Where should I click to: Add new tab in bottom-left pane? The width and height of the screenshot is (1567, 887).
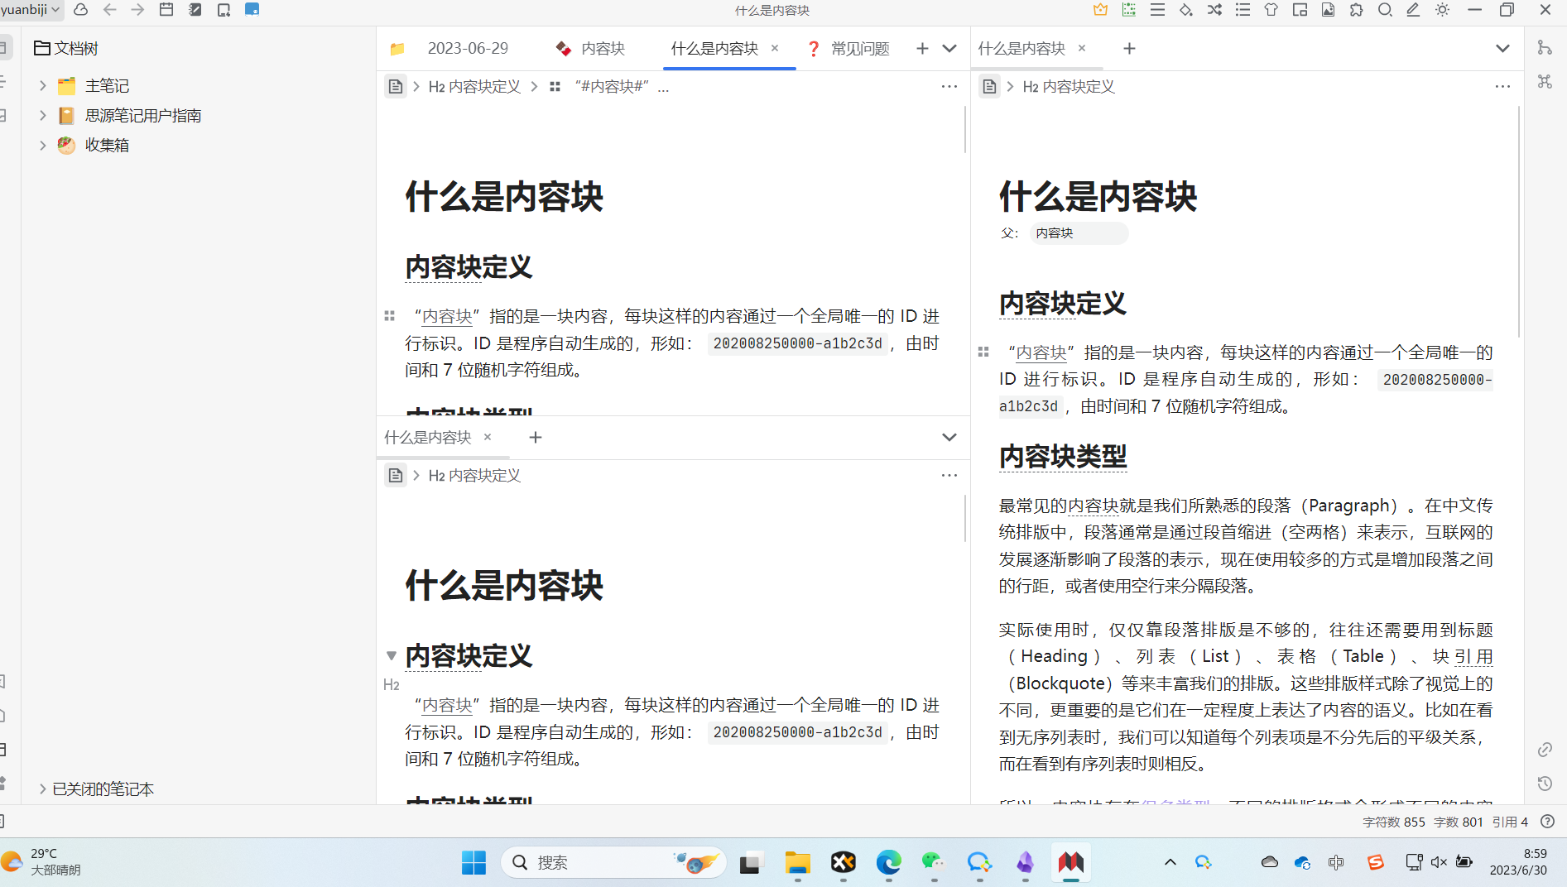pyautogui.click(x=536, y=438)
